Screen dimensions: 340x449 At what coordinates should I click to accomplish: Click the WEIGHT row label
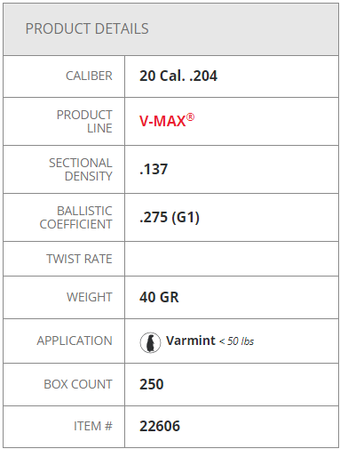tap(90, 297)
